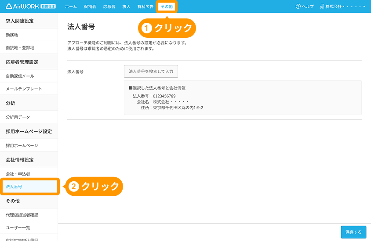Select 勤務地 in the sidebar
Viewport: 371px width, 241px height.
tap(29, 35)
